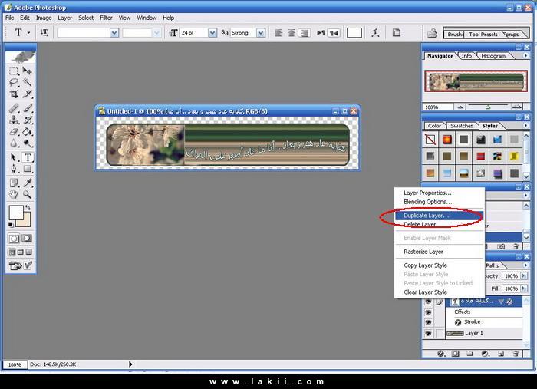Hide the Stroke effect

tap(428, 322)
